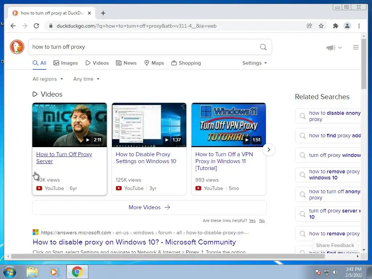Click the volume speaker tray icon
The height and width of the screenshot is (279, 372).
click(335, 272)
